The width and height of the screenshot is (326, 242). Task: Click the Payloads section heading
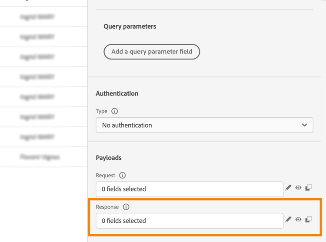click(109, 158)
